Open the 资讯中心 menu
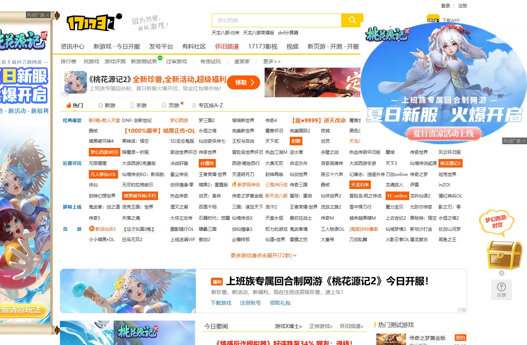527x345 pixels. (73, 46)
